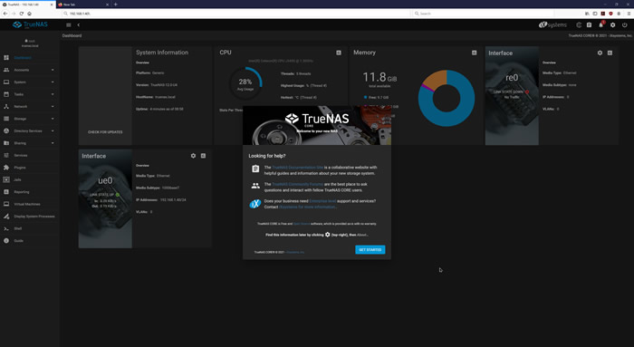Open Guide in the sidebar
Screen dimensions: 634x347
tap(30, 241)
